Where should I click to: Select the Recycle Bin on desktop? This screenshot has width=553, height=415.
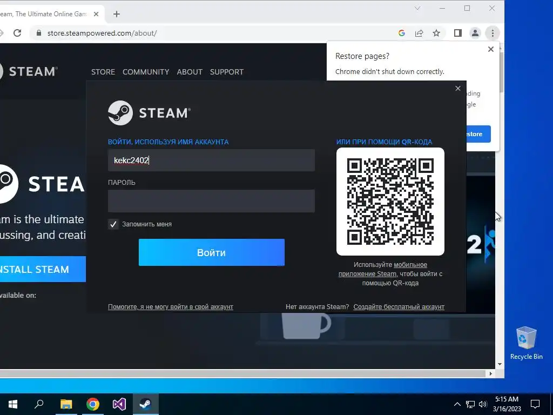(x=526, y=343)
